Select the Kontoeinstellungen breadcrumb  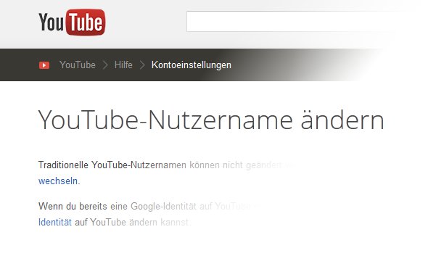pyautogui.click(x=192, y=65)
